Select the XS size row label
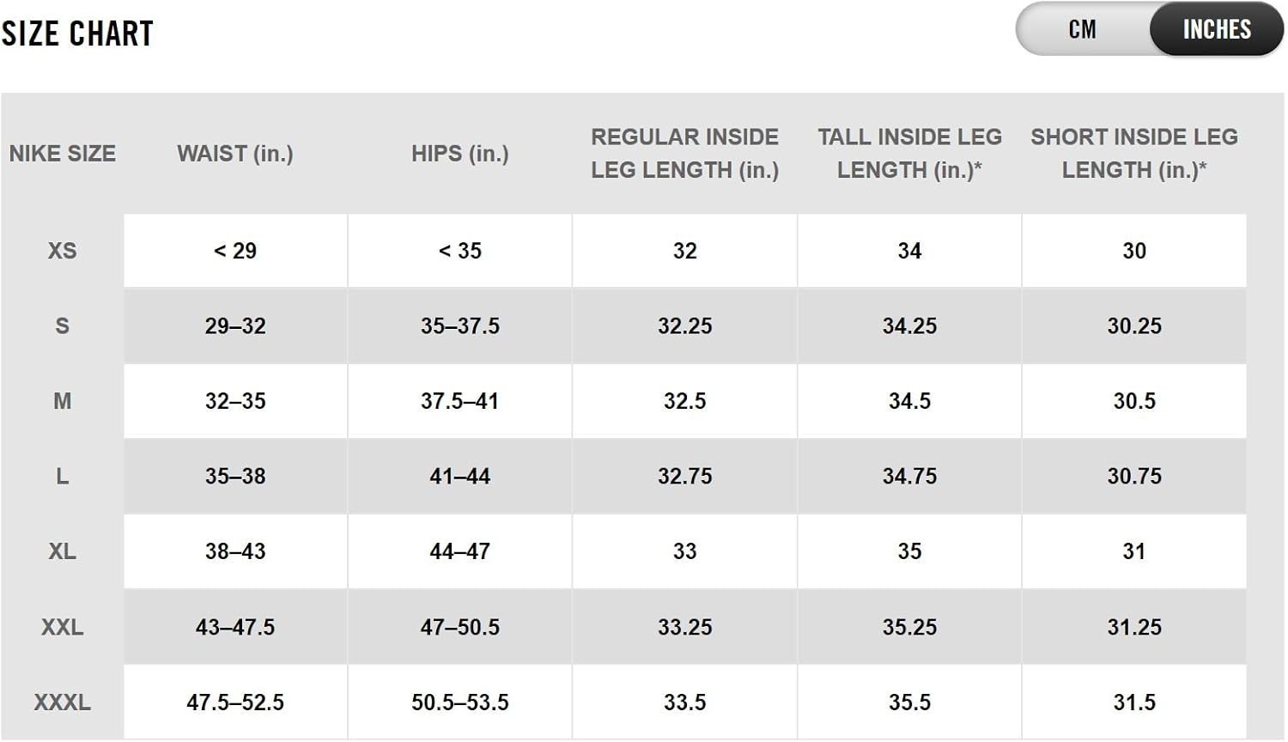This screenshot has height=742, width=1288. [x=63, y=251]
